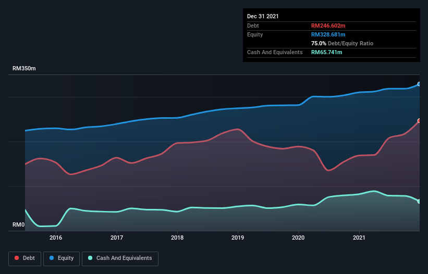Screen dimensions: 428x274
Task: Click the 2016 x-axis label
Action: (x=56, y=238)
